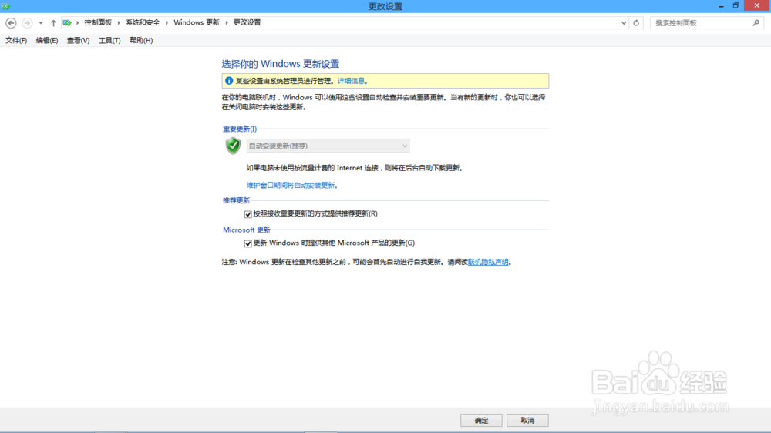Click the 取消 button

coord(527,420)
